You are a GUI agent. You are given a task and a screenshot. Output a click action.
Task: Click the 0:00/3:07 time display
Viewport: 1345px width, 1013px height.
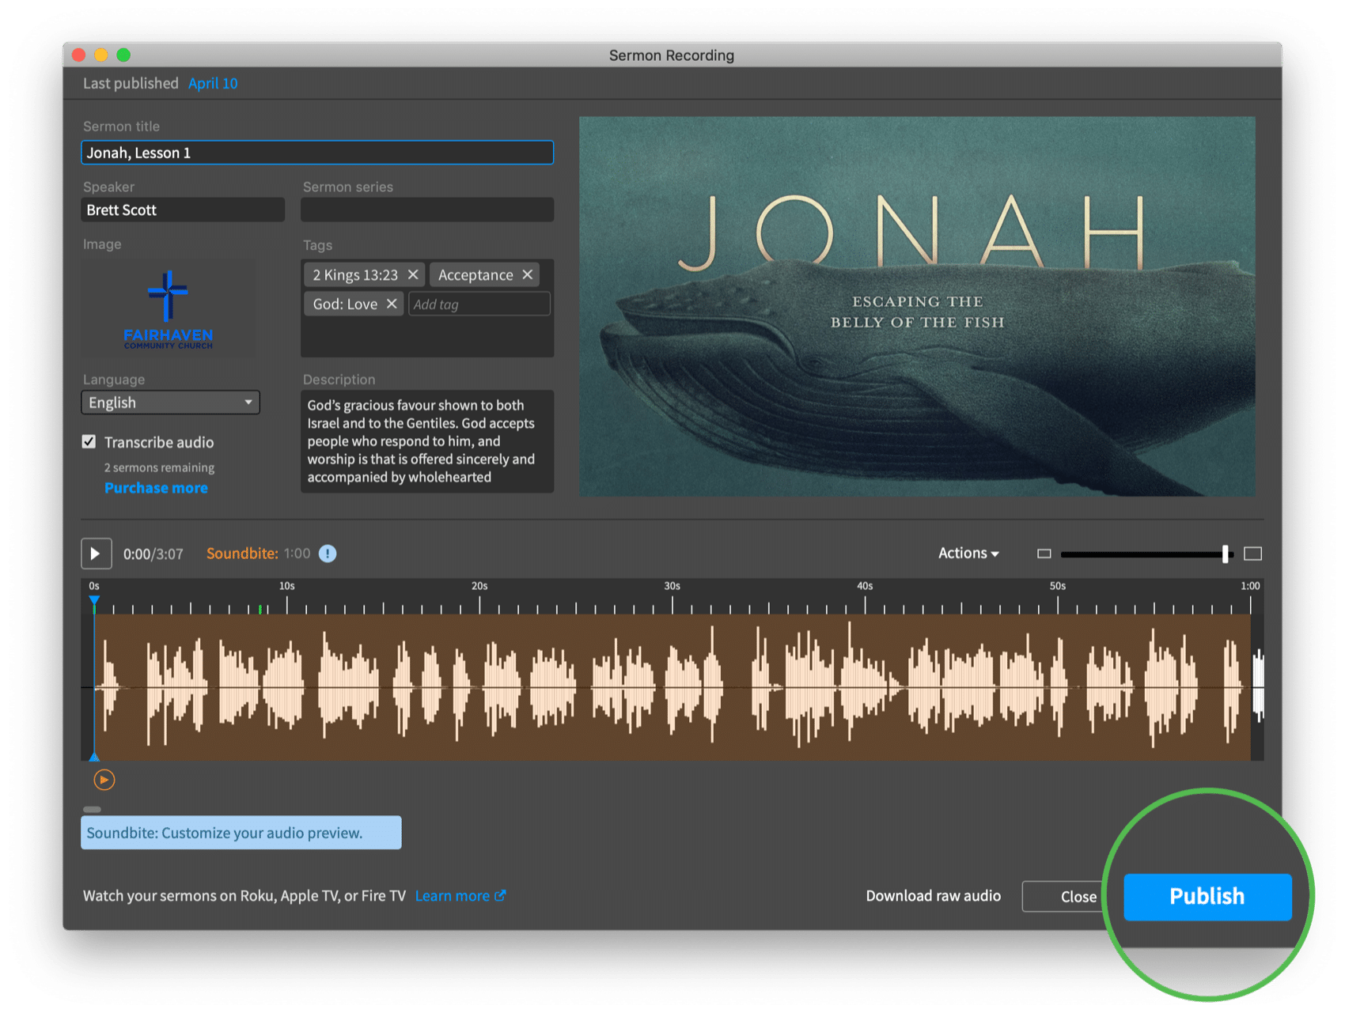tap(153, 554)
